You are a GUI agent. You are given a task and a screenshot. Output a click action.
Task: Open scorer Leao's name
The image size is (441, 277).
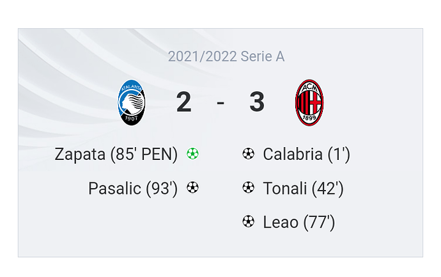coord(281,222)
